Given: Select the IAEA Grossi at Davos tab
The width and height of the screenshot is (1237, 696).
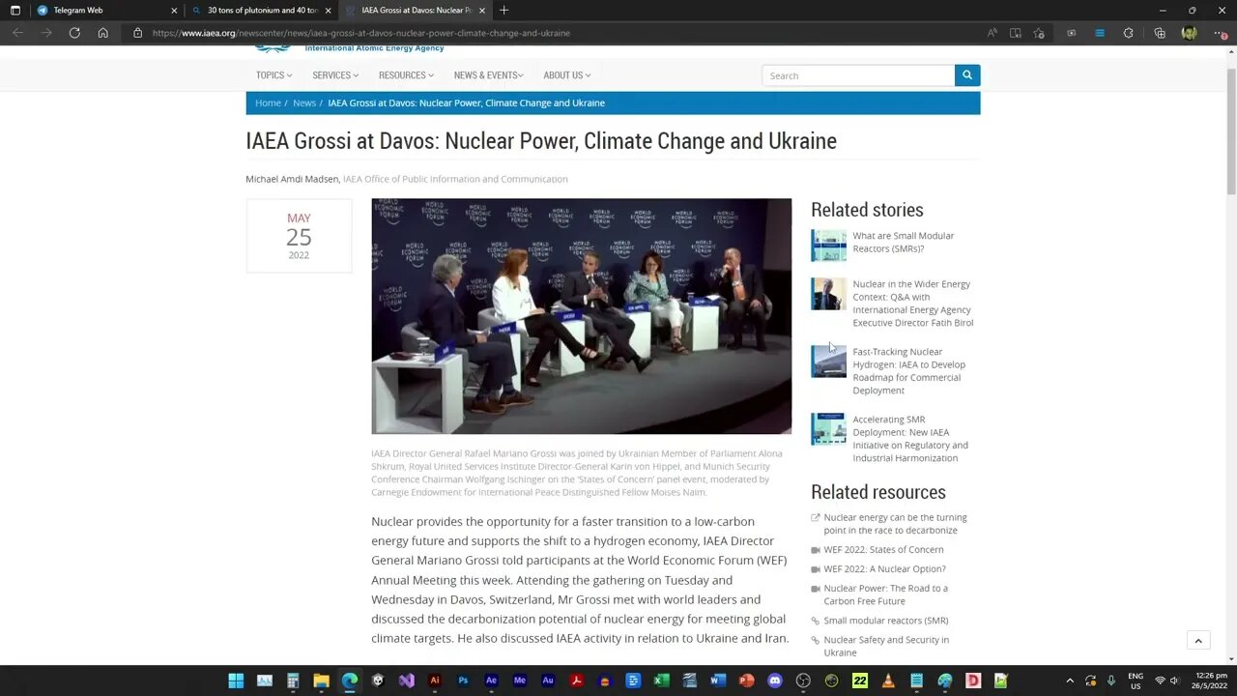Looking at the screenshot, I should [414, 11].
